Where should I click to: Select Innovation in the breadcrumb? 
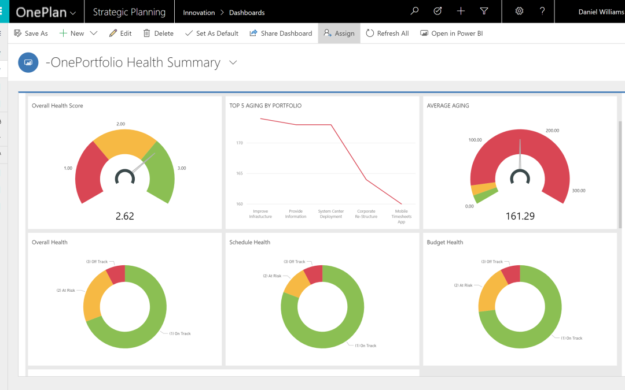[x=198, y=12]
